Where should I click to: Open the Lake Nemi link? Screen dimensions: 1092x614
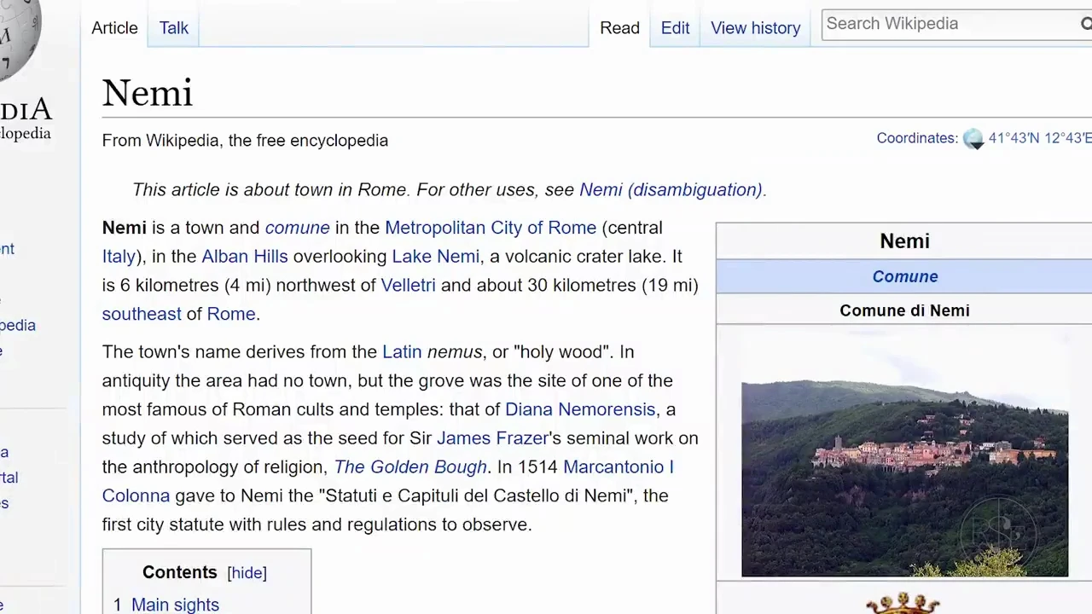(435, 257)
